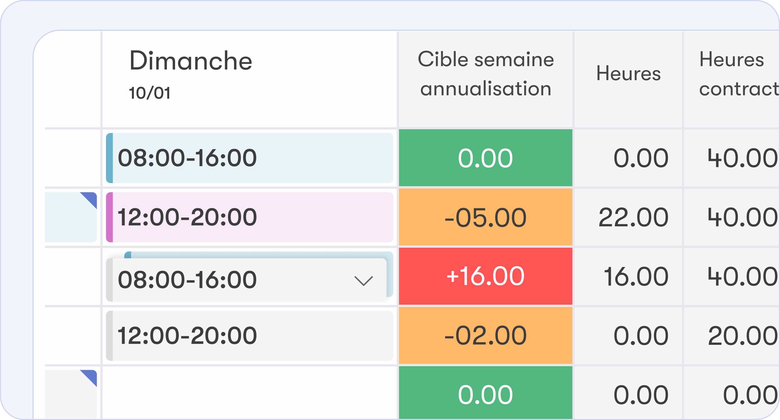Select the pink 12:00-20:00 shift block
The height and width of the screenshot is (420, 780).
249,217
